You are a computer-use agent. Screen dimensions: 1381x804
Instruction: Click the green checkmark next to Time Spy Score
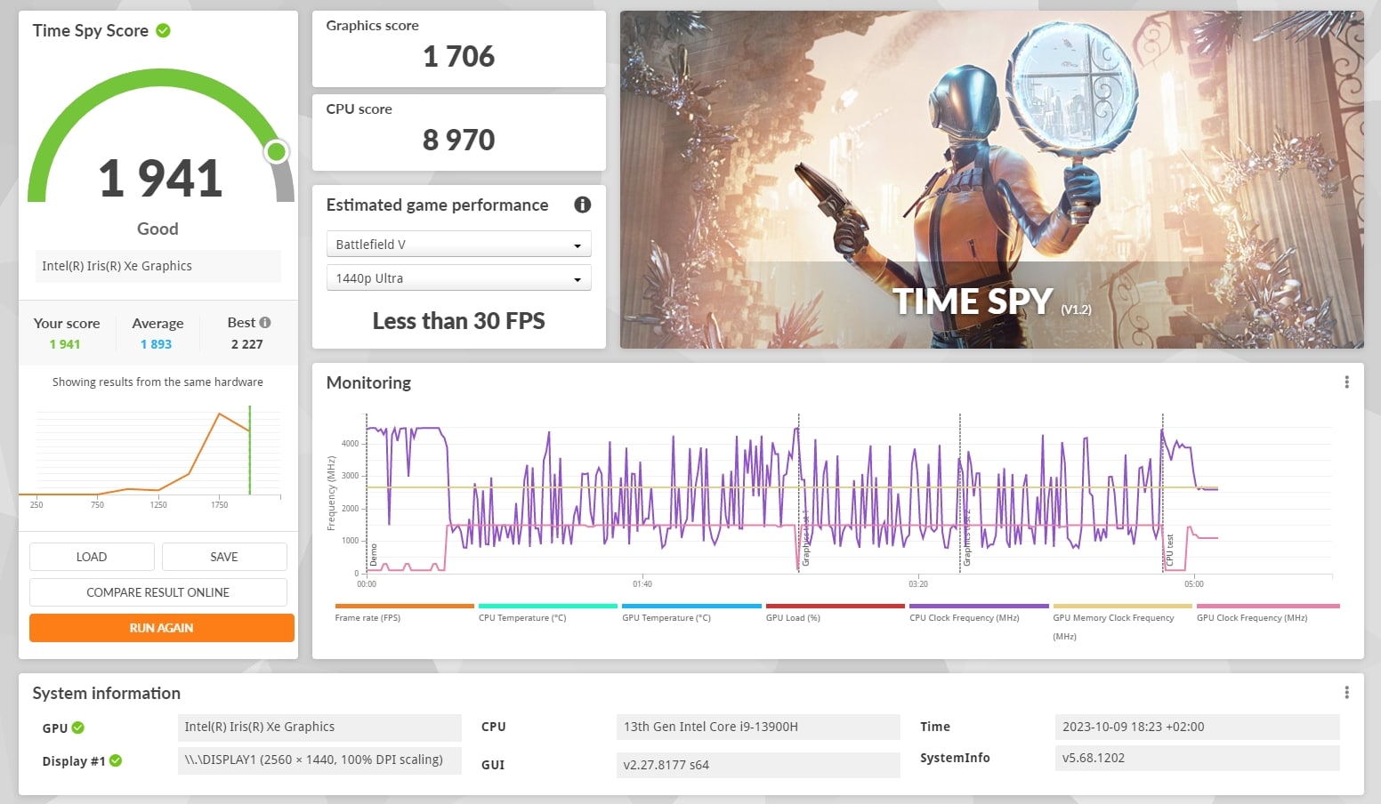(164, 30)
